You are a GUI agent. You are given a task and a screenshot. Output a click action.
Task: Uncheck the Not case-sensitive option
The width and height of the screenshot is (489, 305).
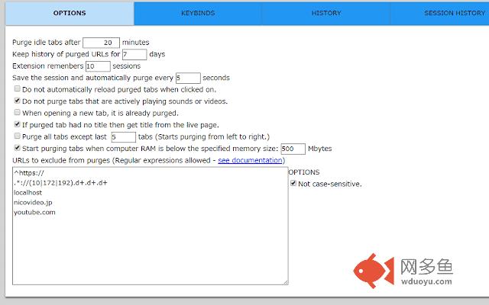pos(293,183)
